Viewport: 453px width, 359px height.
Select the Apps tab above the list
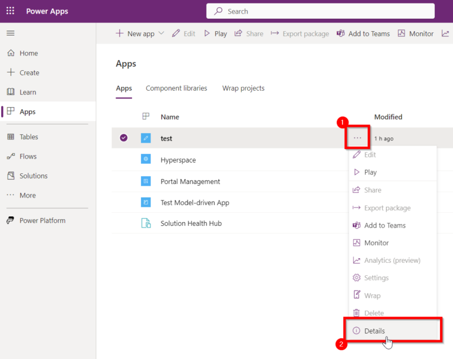[124, 88]
